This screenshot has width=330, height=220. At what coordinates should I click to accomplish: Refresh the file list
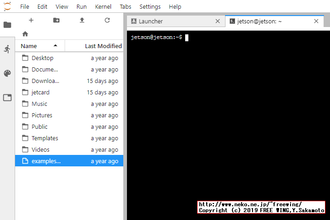107,20
